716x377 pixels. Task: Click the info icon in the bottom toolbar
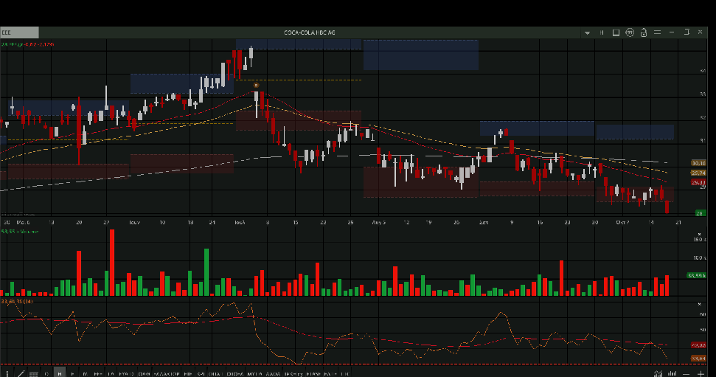point(7,373)
